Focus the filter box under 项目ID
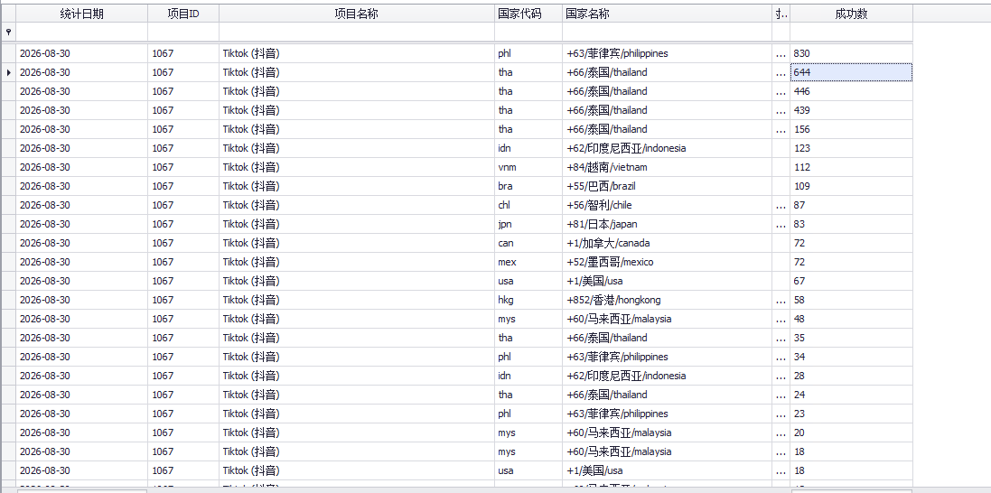This screenshot has height=493, width=991. pyautogui.click(x=184, y=32)
